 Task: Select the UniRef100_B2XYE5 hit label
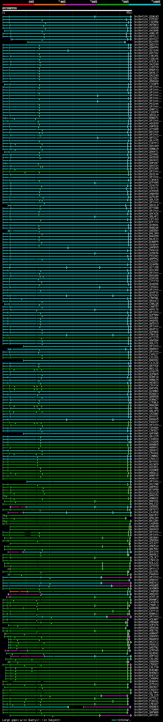(146, 42)
